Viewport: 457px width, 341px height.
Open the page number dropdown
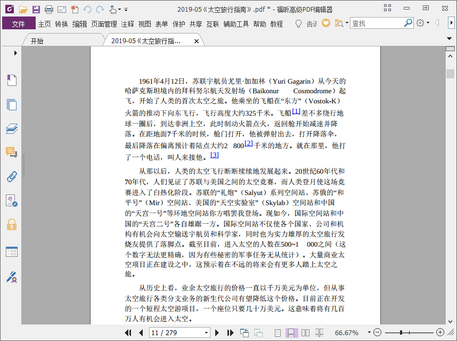[206, 332]
